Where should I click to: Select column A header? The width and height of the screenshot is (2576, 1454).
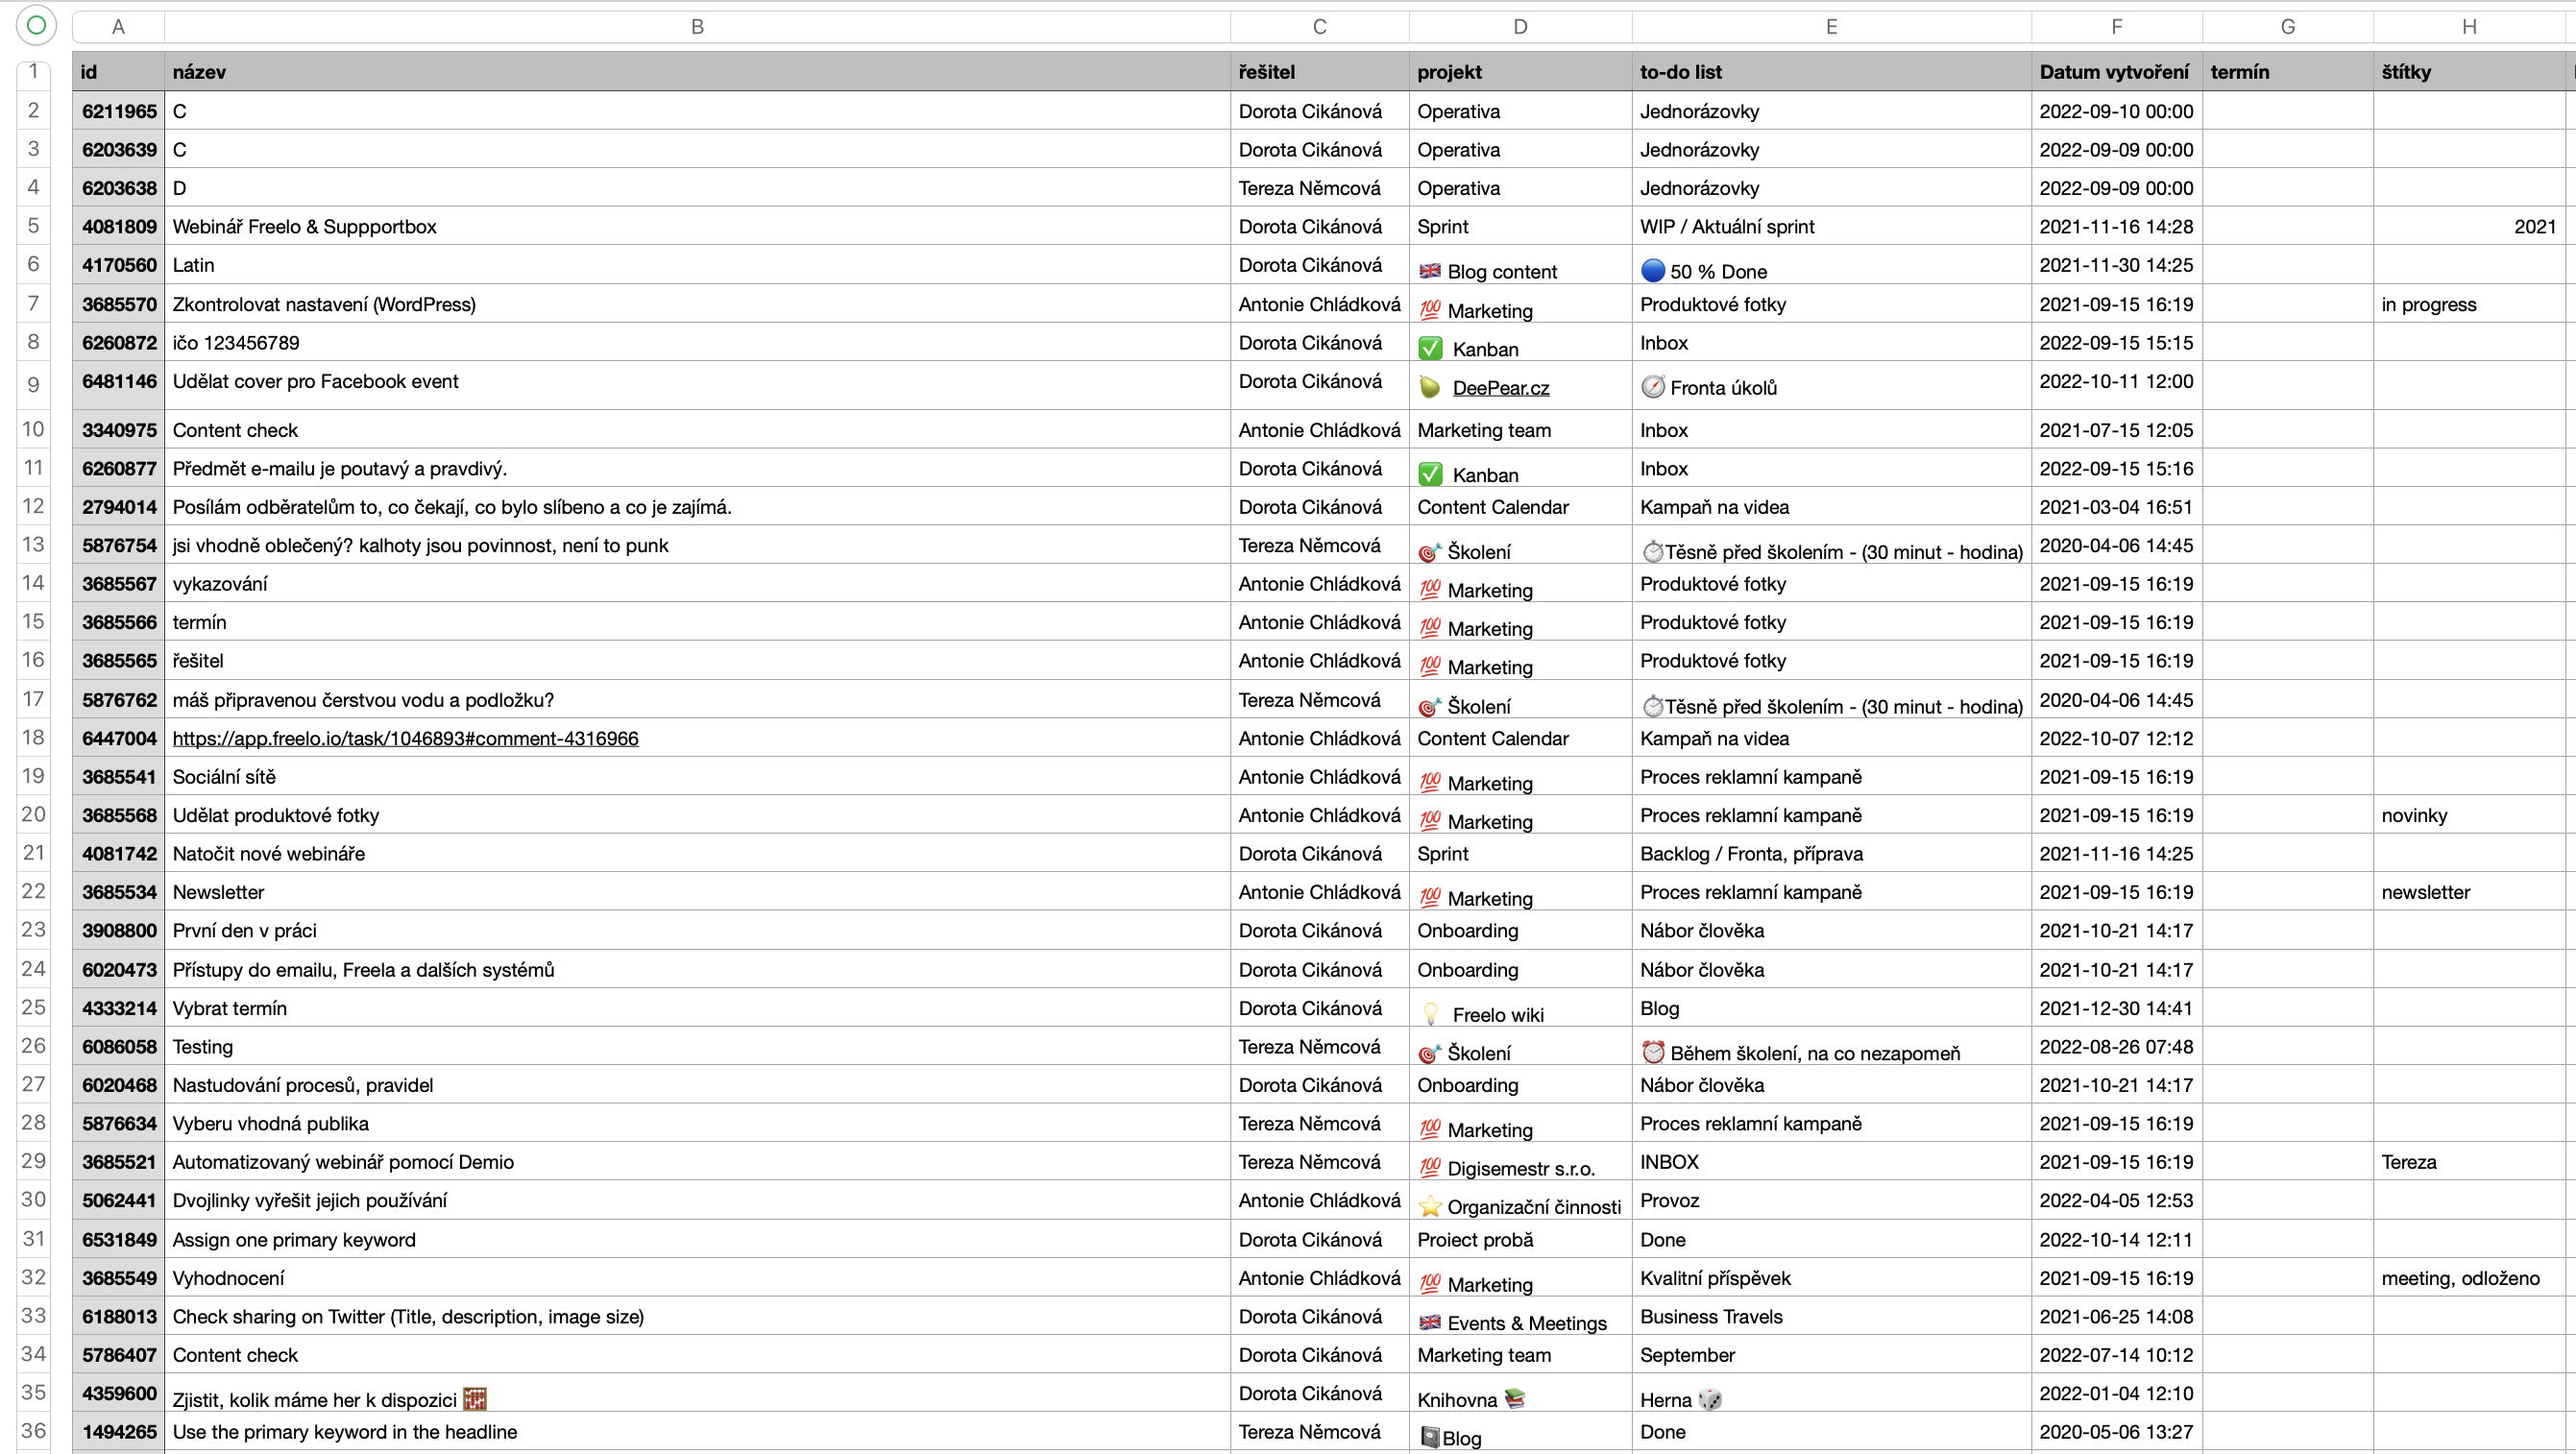[x=118, y=27]
